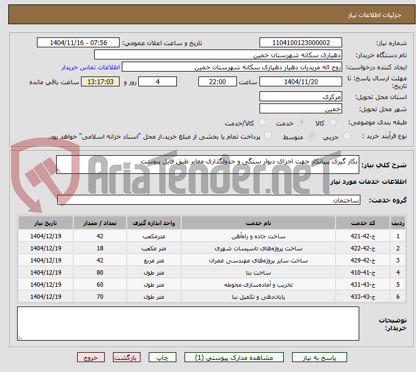Select the خدمت radio button
Viewport: 416px width, 372px height.
pyautogui.click(x=301, y=122)
